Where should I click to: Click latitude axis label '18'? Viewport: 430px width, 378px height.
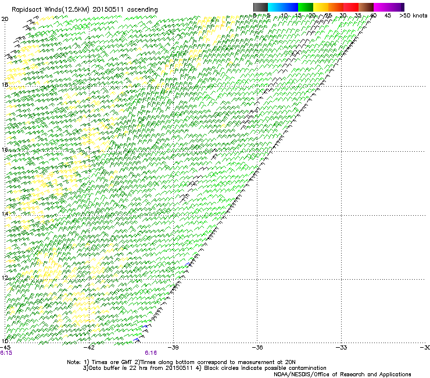5,84
